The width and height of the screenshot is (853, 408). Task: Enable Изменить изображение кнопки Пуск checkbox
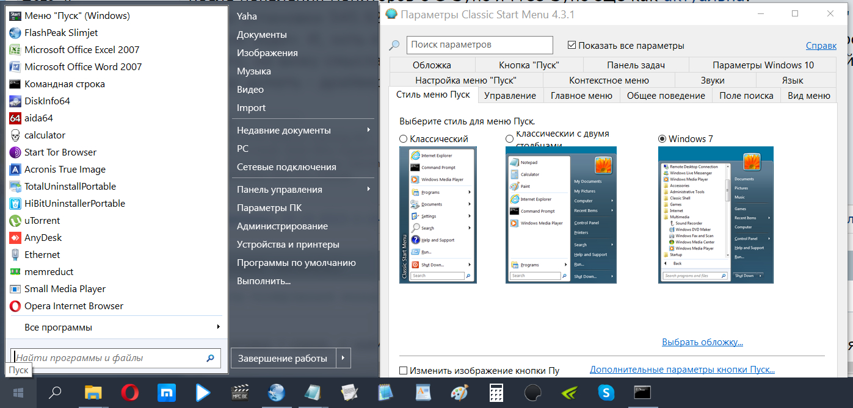403,370
